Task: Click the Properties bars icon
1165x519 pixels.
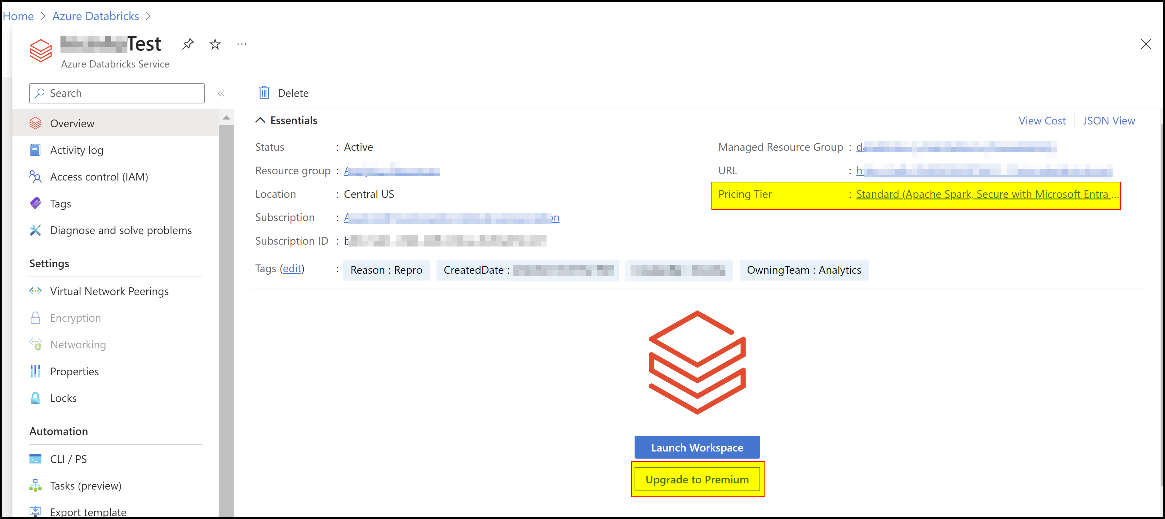Action: coord(35,371)
